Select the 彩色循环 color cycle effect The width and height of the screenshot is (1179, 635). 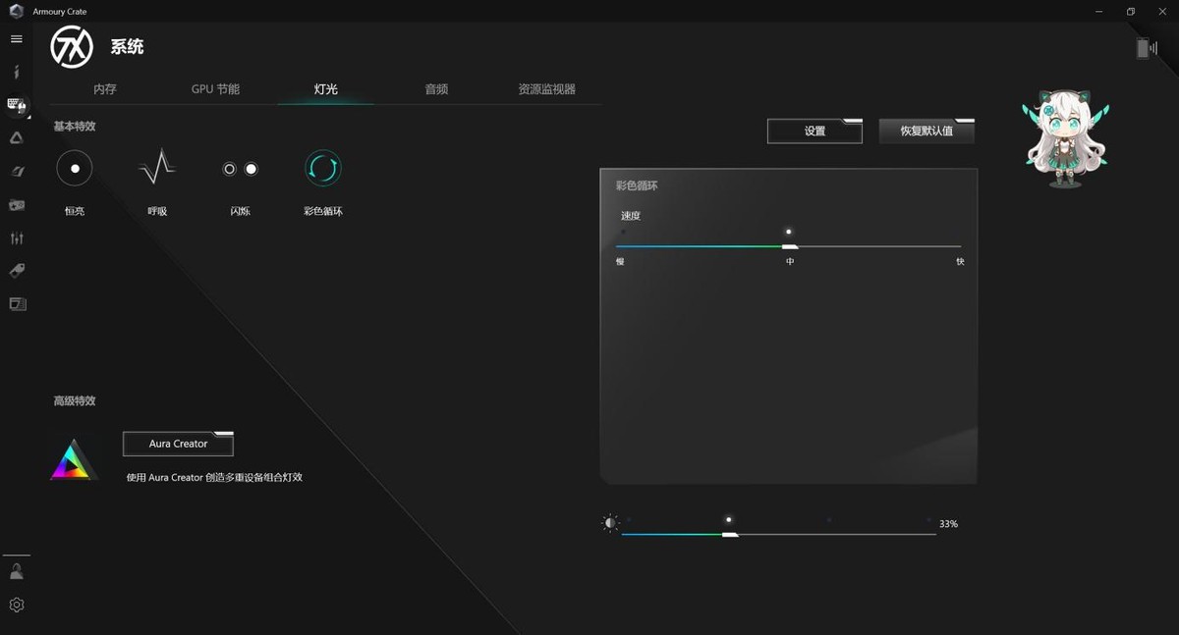322,169
